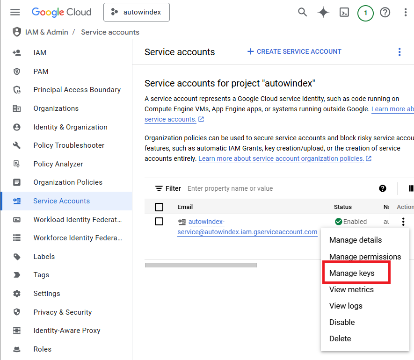
Task: Open Labels in the sidebar
Action: point(66,257)
